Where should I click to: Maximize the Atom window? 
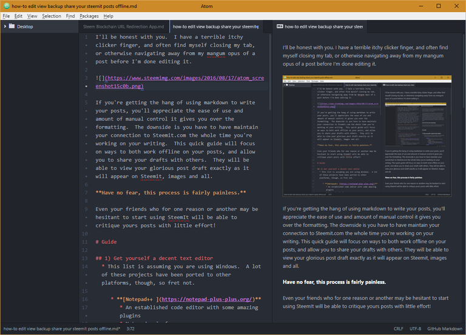point(438,6)
